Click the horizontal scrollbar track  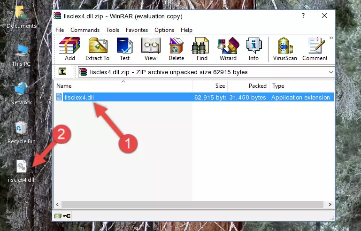tap(192, 204)
